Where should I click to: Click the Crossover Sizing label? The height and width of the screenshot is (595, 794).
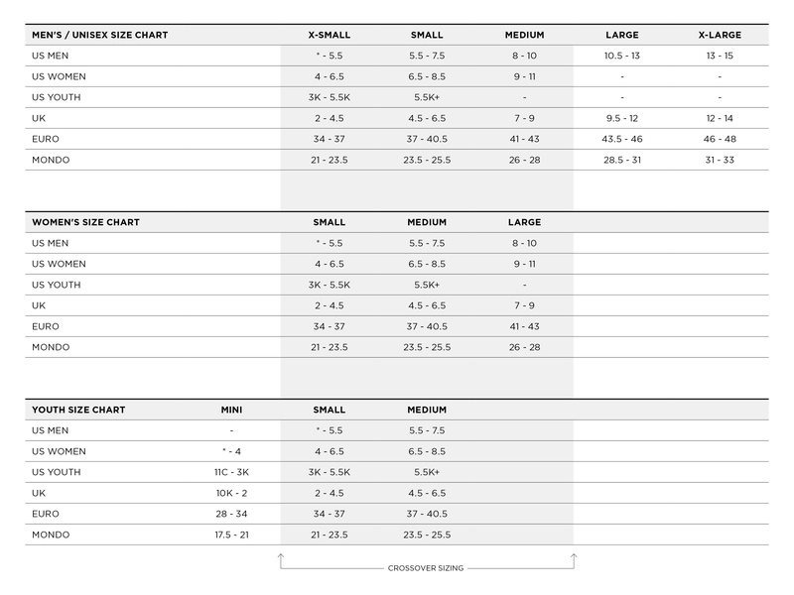(x=426, y=568)
